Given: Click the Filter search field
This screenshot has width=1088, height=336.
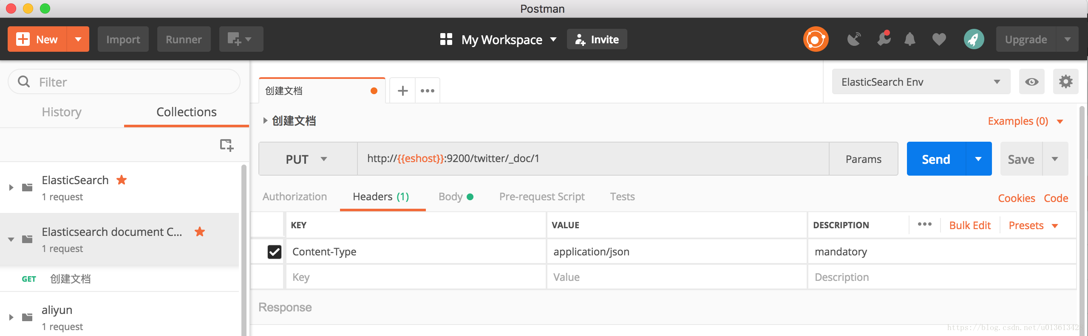Looking at the screenshot, I should pos(124,81).
